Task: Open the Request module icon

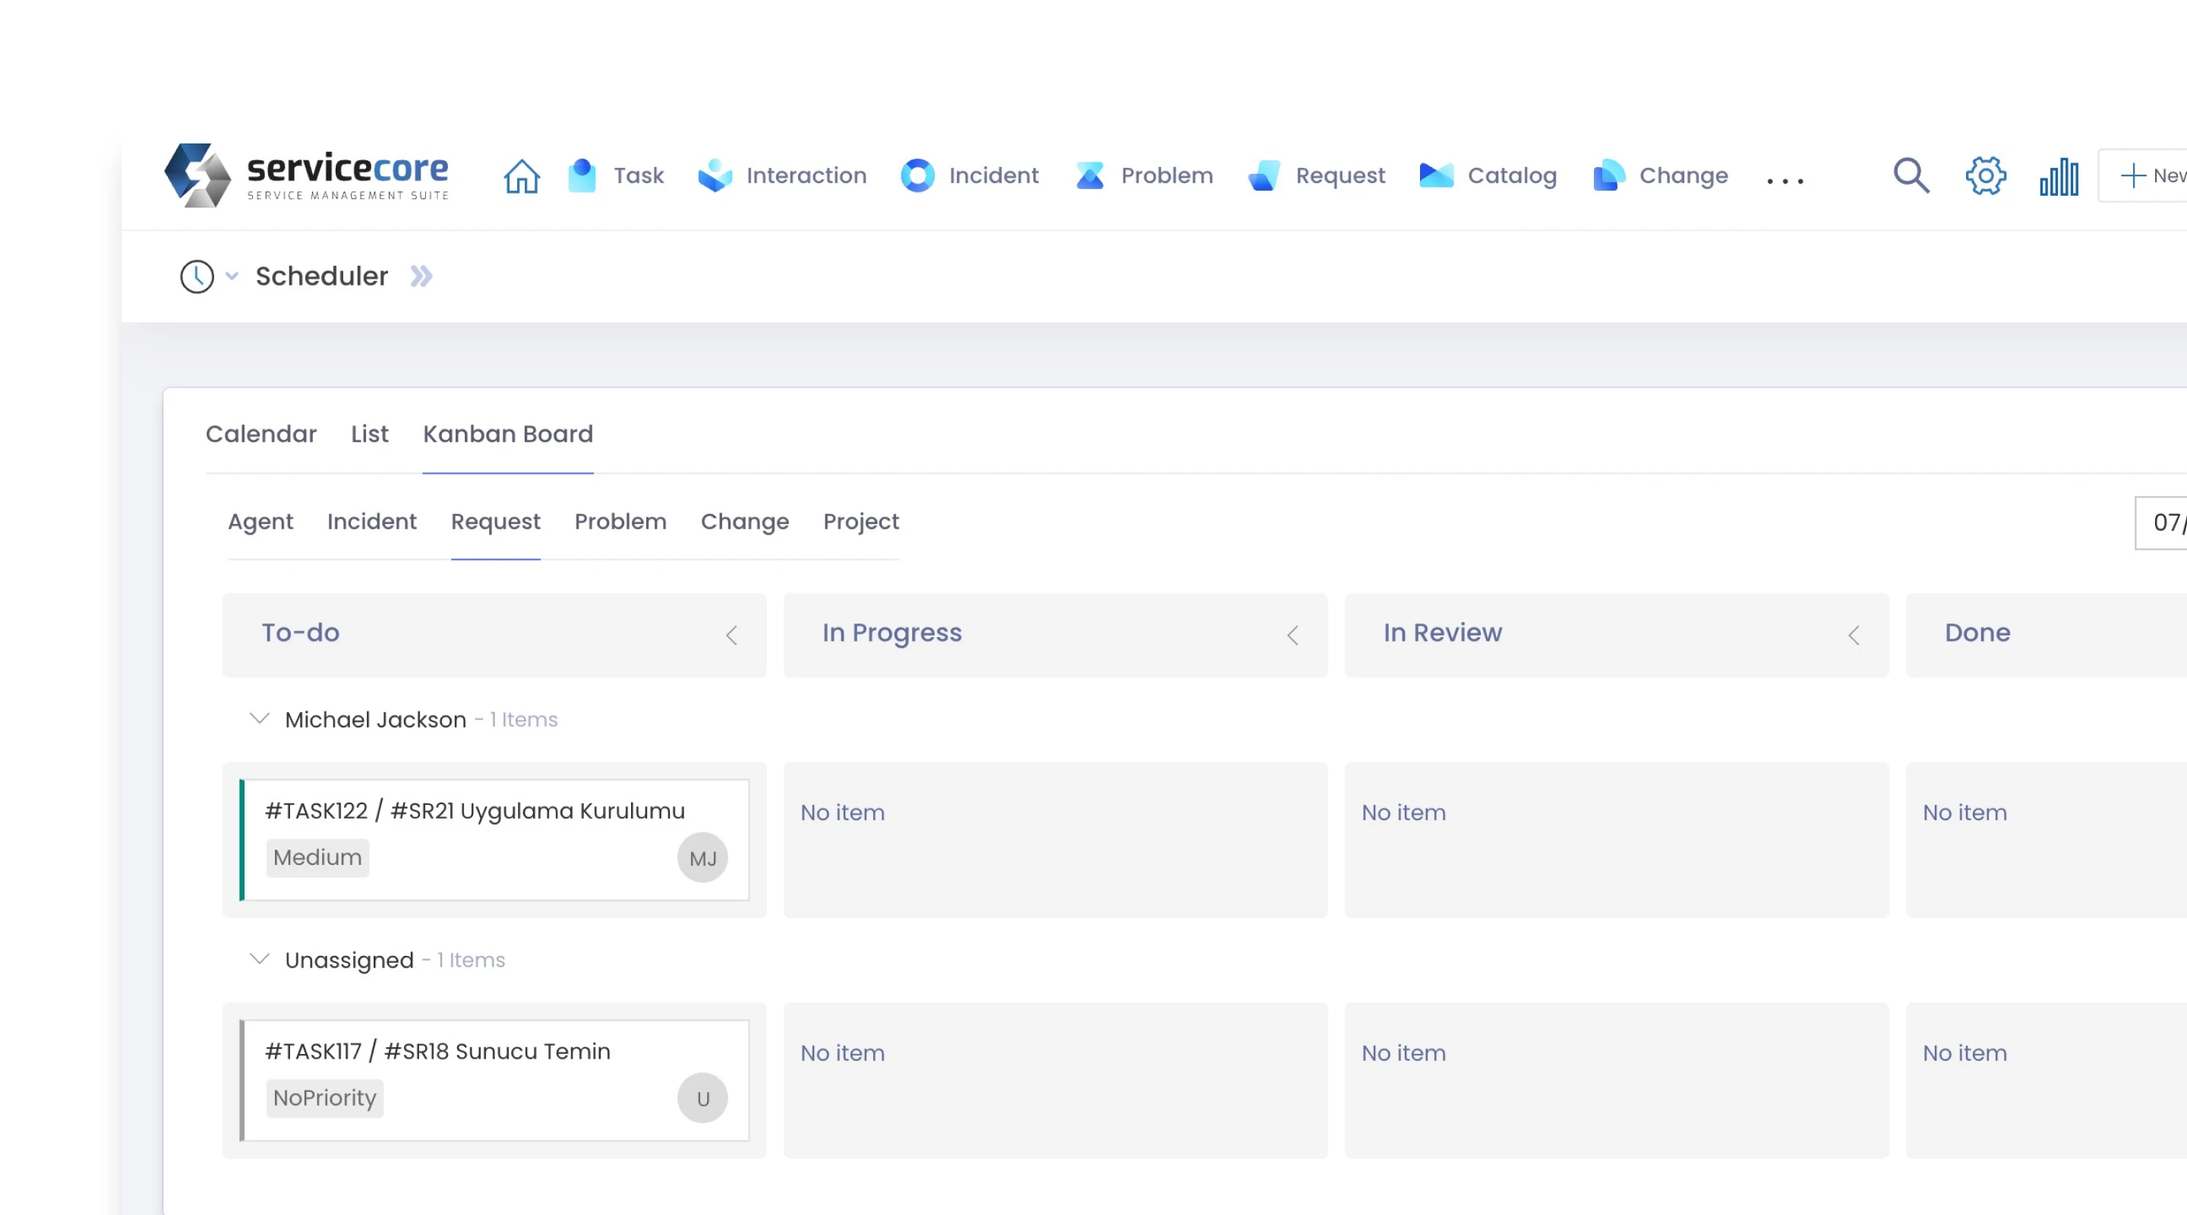Action: [1264, 175]
